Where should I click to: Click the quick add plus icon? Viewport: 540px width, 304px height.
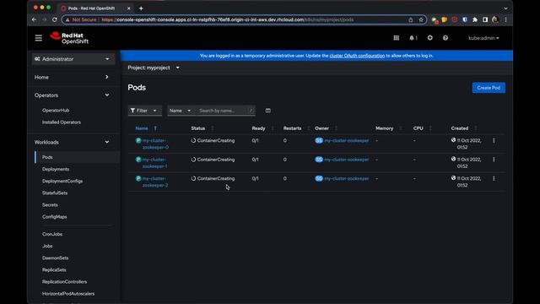[x=429, y=38]
